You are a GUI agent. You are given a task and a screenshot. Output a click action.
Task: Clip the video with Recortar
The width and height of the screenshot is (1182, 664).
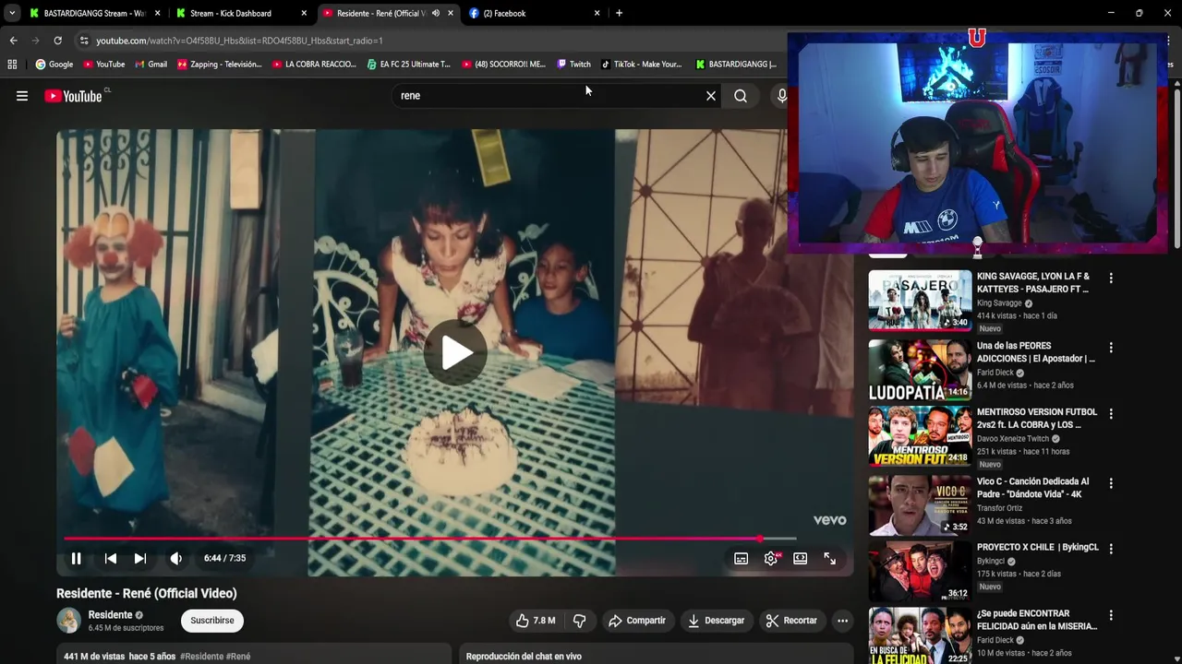click(791, 621)
